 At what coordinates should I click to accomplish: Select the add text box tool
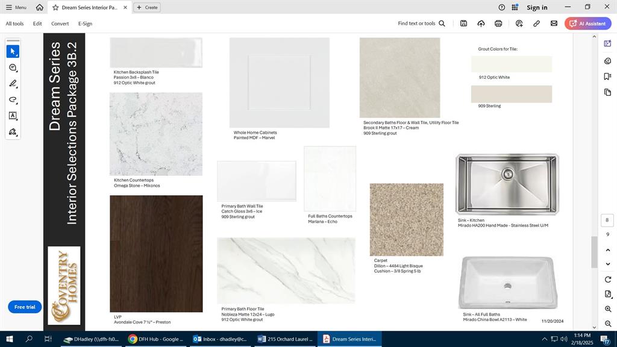point(13,116)
